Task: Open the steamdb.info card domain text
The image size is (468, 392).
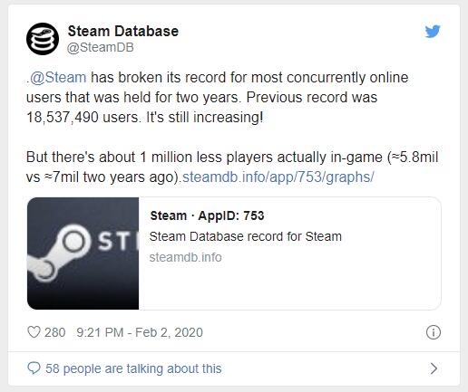Action: tap(186, 257)
